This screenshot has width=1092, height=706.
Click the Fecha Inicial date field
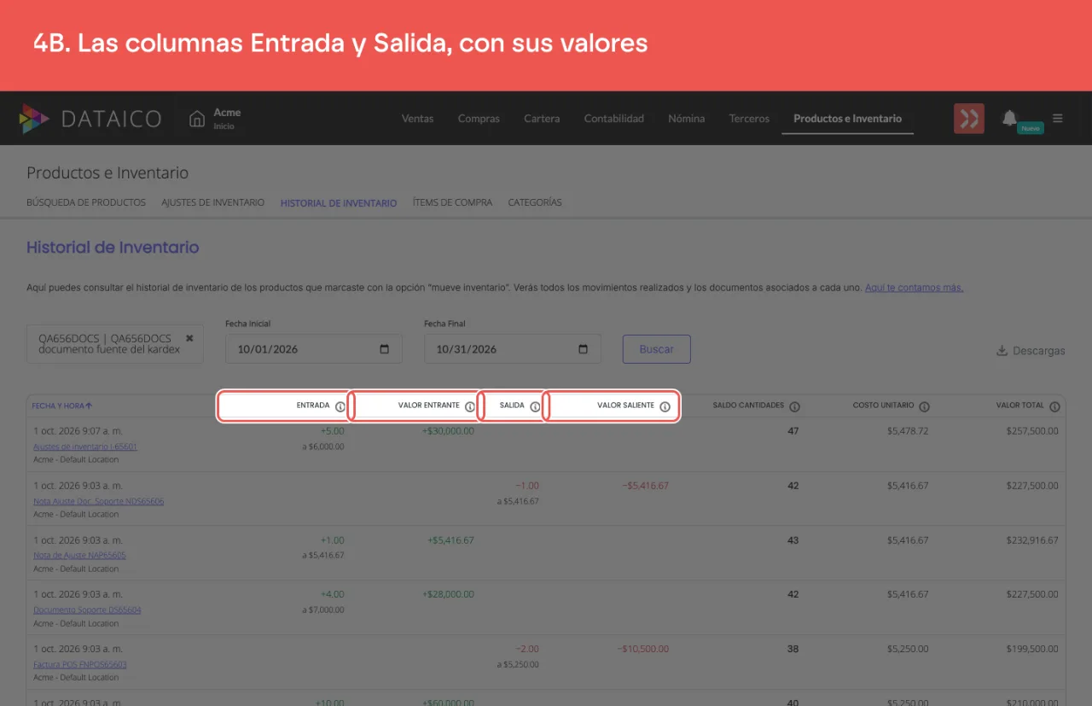point(314,349)
